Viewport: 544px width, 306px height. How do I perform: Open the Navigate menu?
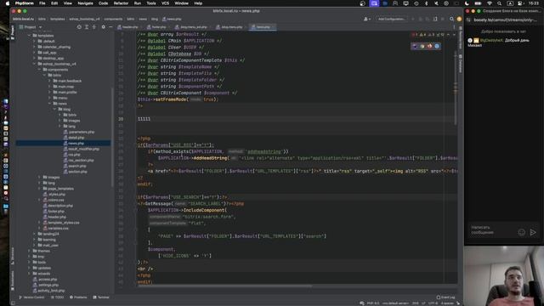85,3
